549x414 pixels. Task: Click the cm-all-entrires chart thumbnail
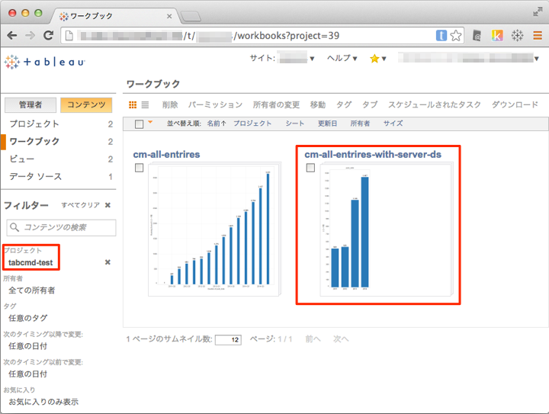[x=213, y=230]
